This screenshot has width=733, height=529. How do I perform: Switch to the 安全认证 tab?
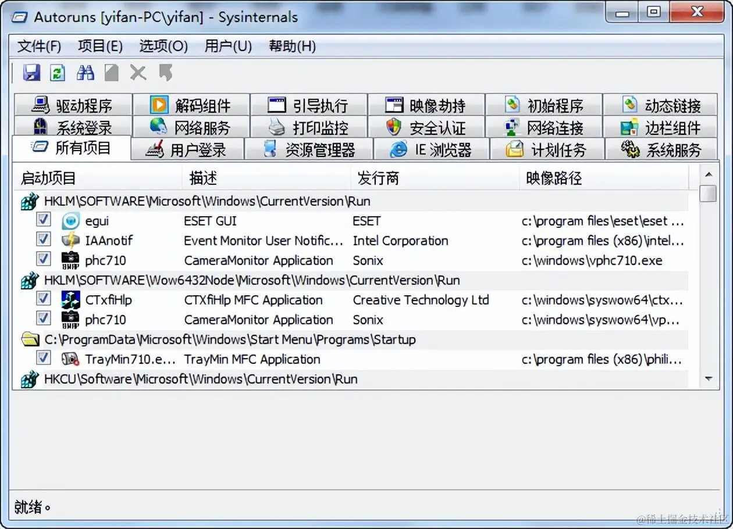coord(426,127)
